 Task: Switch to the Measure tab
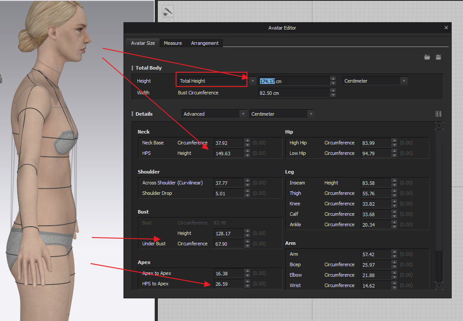coord(173,43)
